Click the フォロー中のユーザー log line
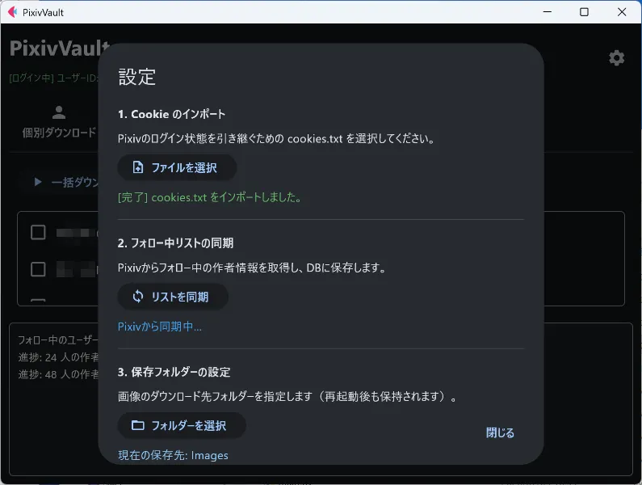 coord(58,339)
